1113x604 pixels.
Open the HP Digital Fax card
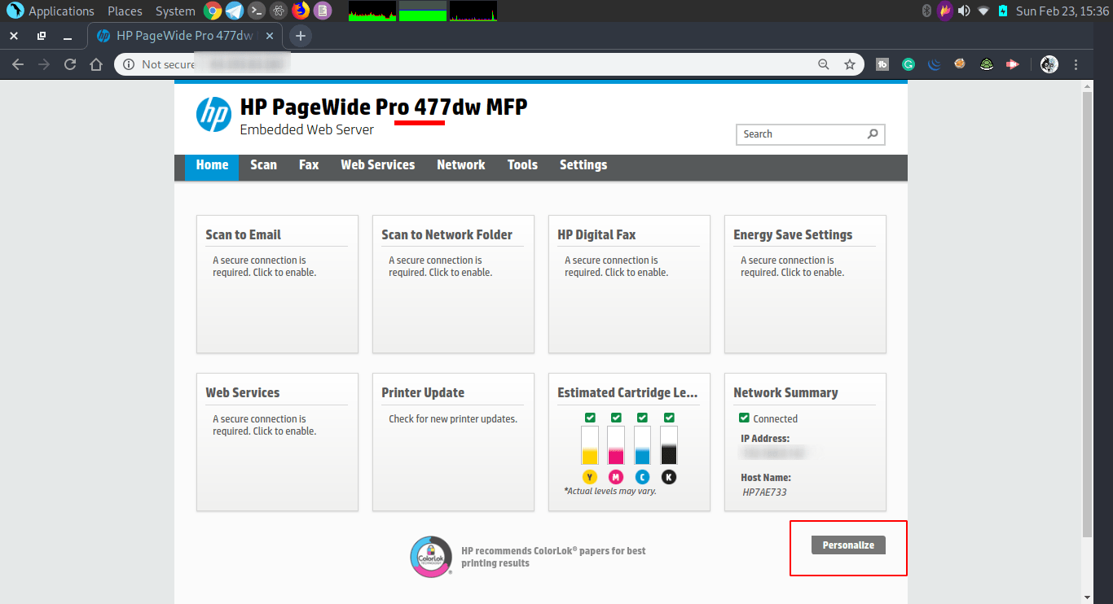click(629, 284)
